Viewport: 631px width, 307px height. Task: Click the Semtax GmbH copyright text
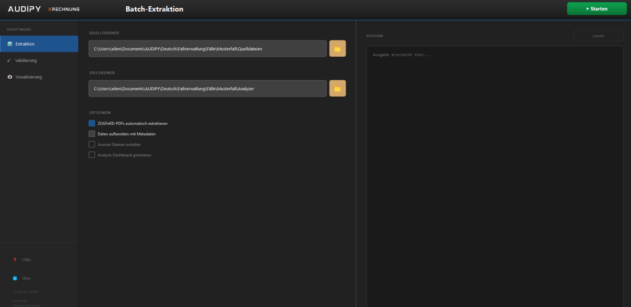(26, 292)
